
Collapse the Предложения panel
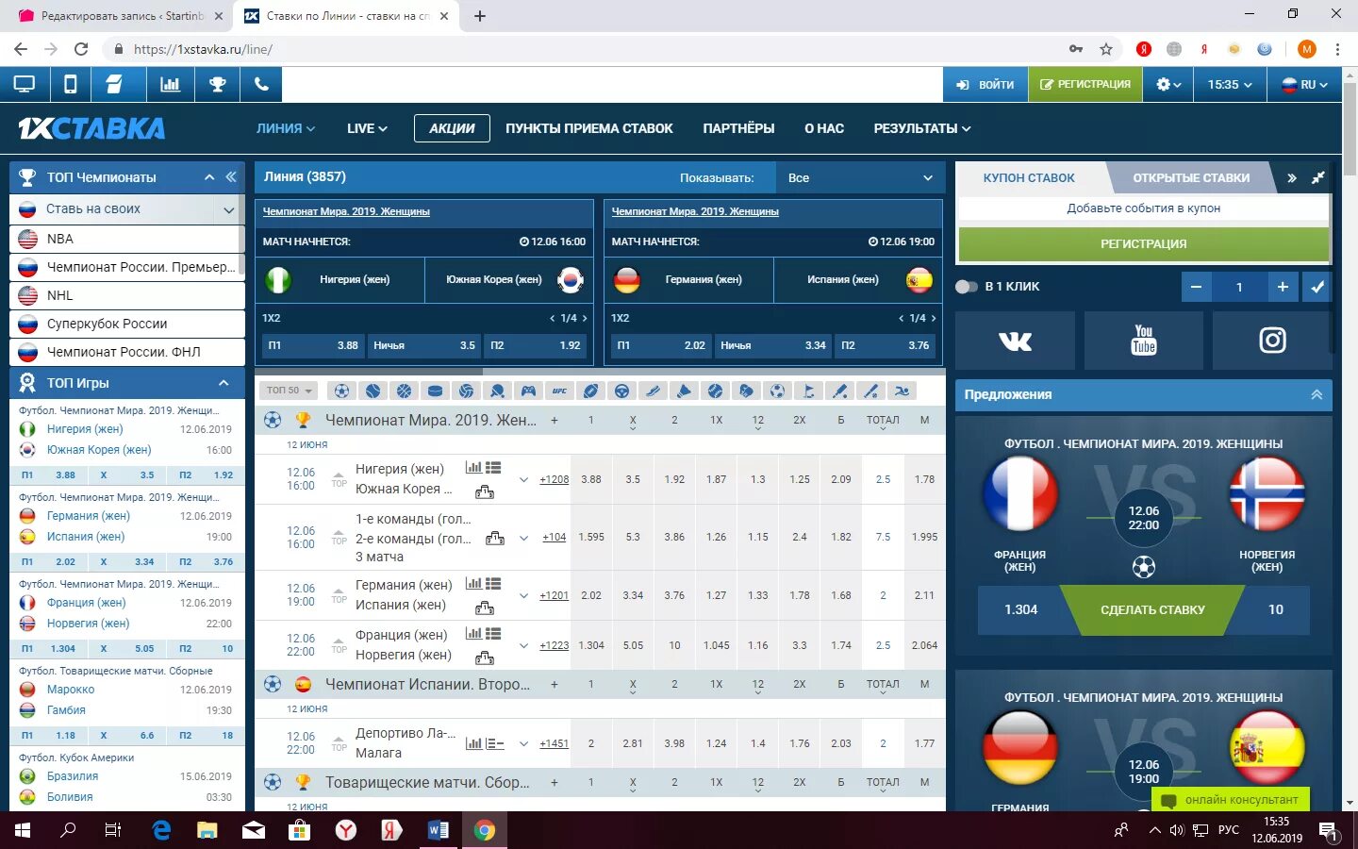1317,394
